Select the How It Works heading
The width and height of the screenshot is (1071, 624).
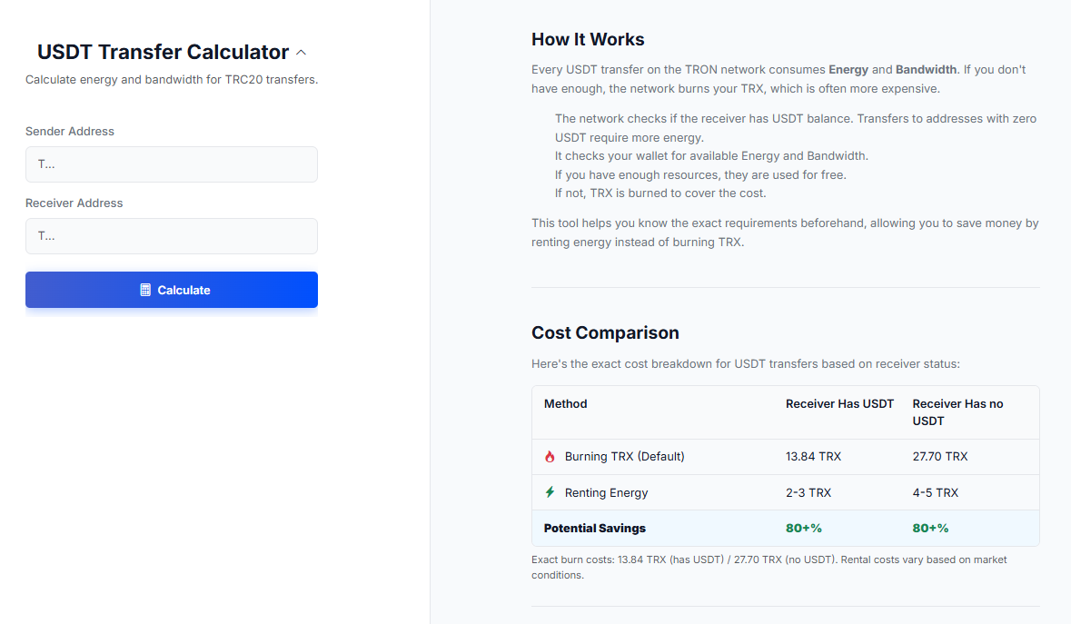tap(588, 40)
